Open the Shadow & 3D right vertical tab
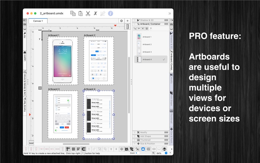 point(172,40)
